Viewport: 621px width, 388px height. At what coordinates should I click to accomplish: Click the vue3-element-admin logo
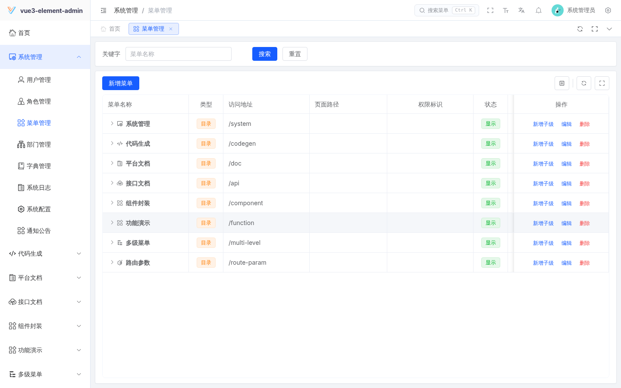(x=12, y=10)
